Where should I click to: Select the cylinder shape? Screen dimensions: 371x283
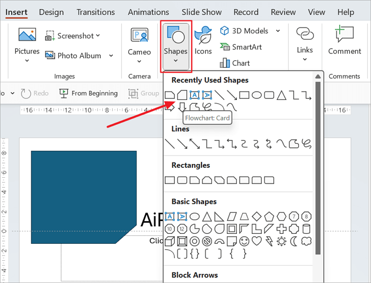point(306,229)
